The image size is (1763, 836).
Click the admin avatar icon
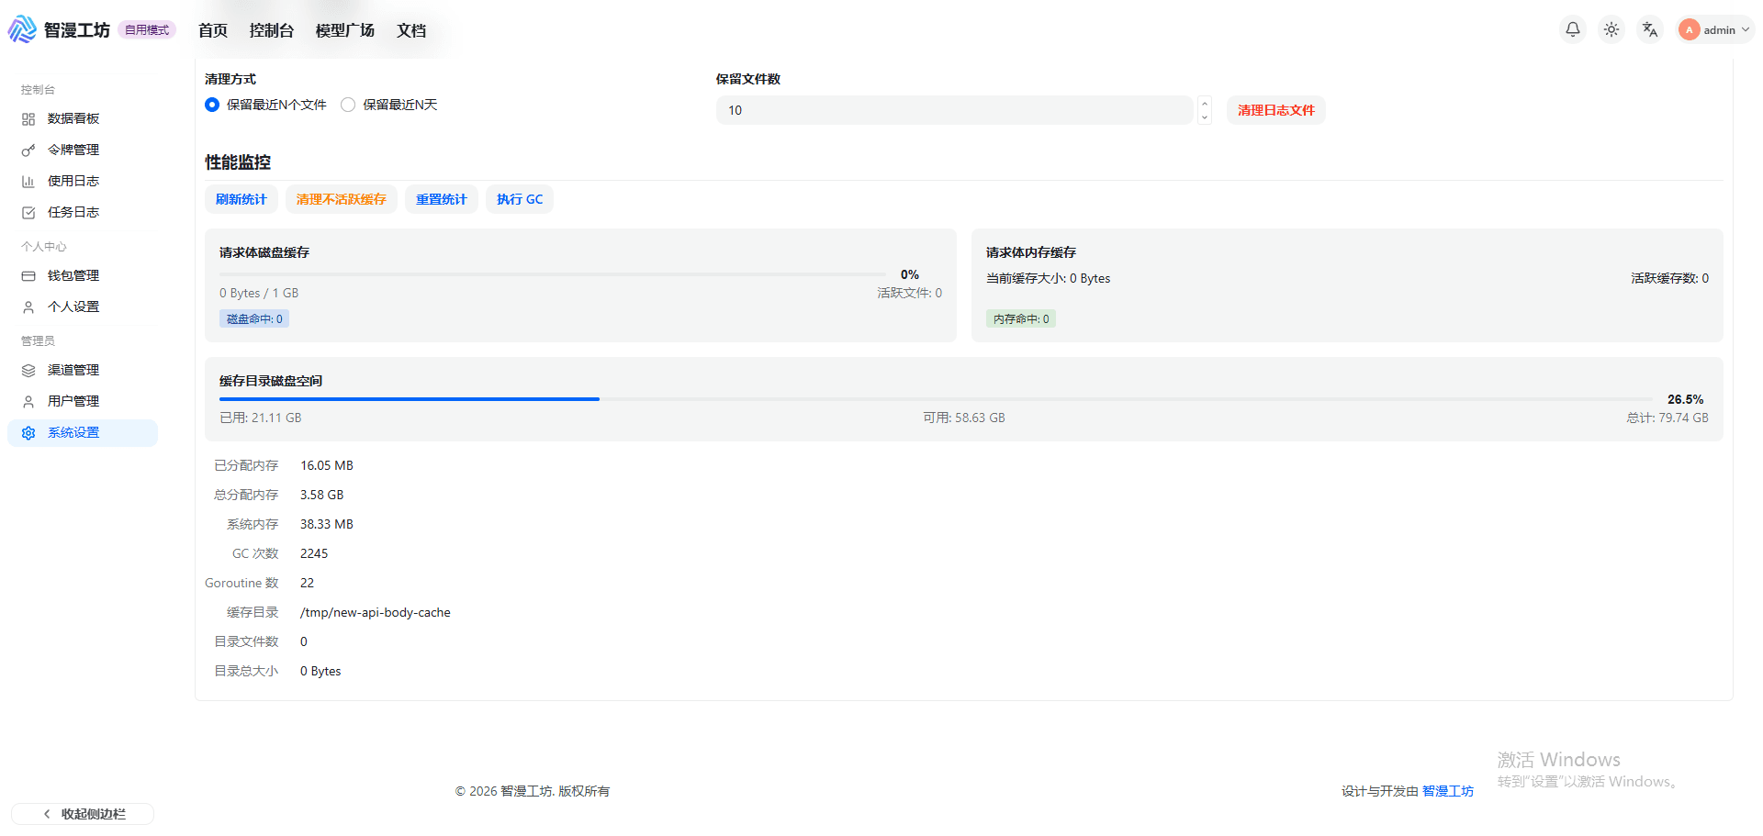point(1689,29)
